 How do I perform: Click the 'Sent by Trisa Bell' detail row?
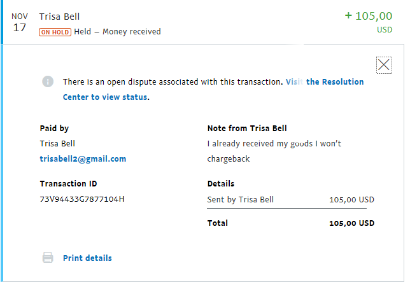pos(290,200)
